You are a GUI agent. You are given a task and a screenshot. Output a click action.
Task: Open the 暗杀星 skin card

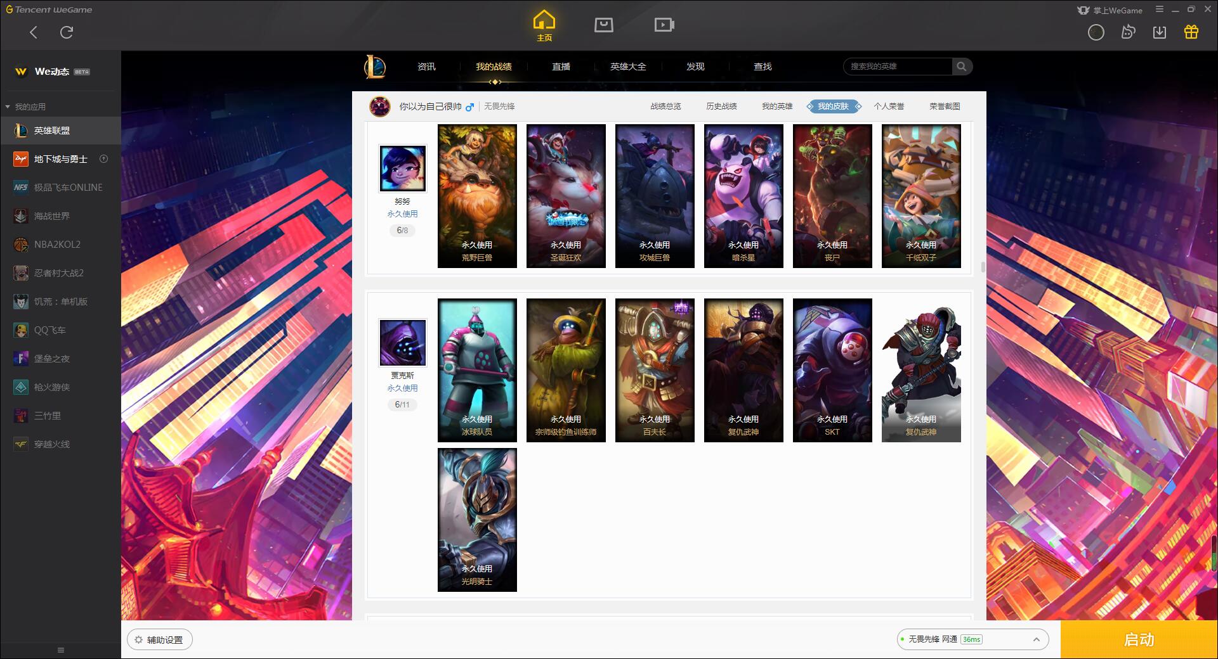(x=743, y=196)
